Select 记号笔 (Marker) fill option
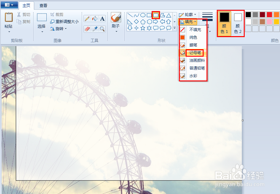 [x=192, y=53]
